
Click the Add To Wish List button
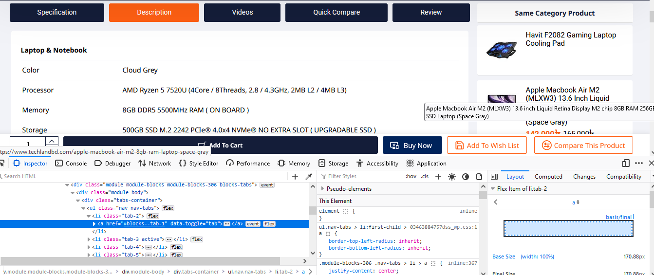[486, 145]
